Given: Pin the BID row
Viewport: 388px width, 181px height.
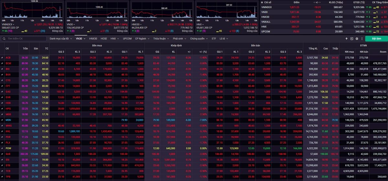Looking at the screenshot, I should point(2,69).
